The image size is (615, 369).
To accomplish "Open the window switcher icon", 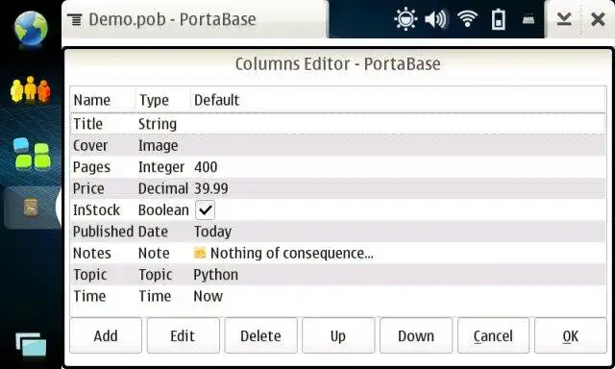I will (31, 344).
